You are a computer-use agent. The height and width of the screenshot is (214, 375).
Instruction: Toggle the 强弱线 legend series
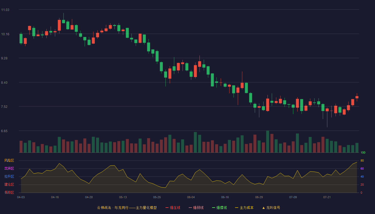pos(196,208)
